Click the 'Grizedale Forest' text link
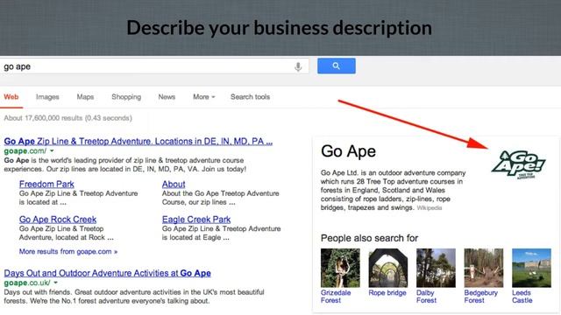The image size is (561, 315). click(336, 297)
